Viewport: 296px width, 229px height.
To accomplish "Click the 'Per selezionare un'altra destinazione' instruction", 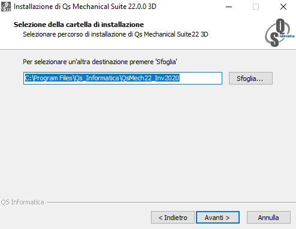I will [x=100, y=62].
